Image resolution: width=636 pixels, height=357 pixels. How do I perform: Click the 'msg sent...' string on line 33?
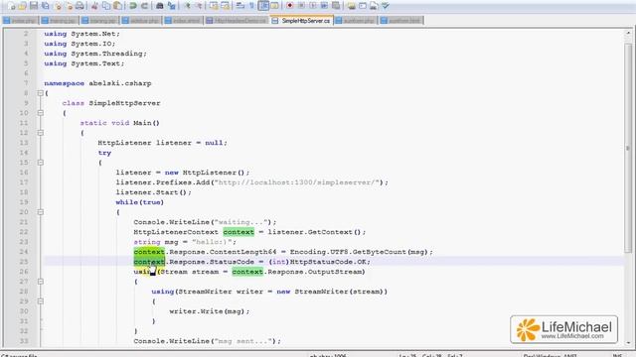coord(243,341)
